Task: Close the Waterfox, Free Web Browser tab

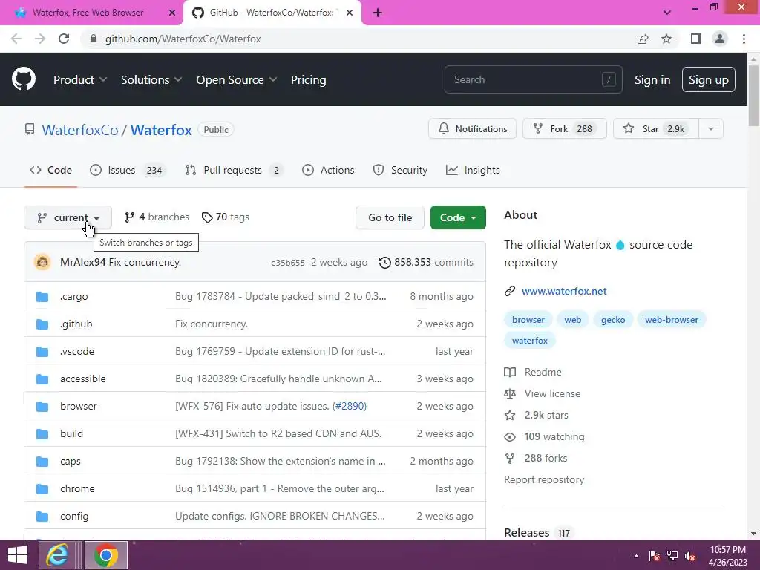Action: tap(171, 13)
